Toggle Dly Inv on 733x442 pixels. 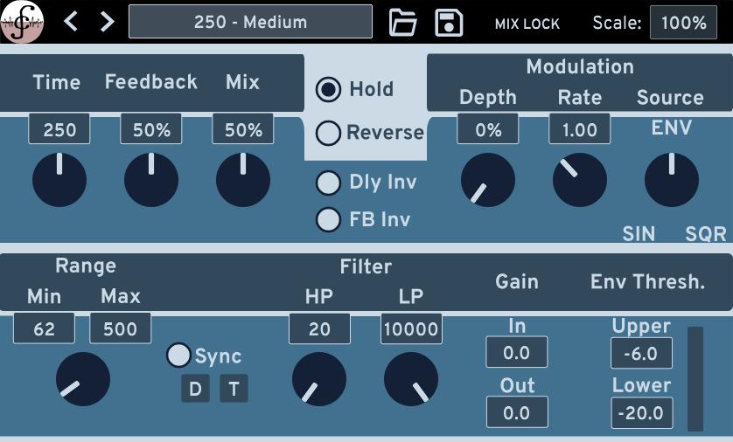(x=329, y=183)
